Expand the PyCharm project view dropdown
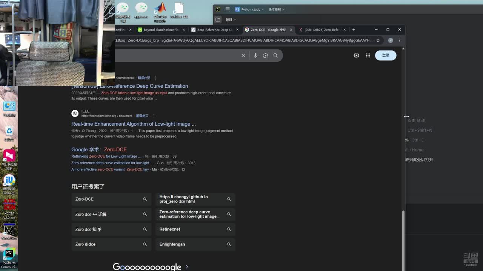The image size is (483, 271). point(231,20)
